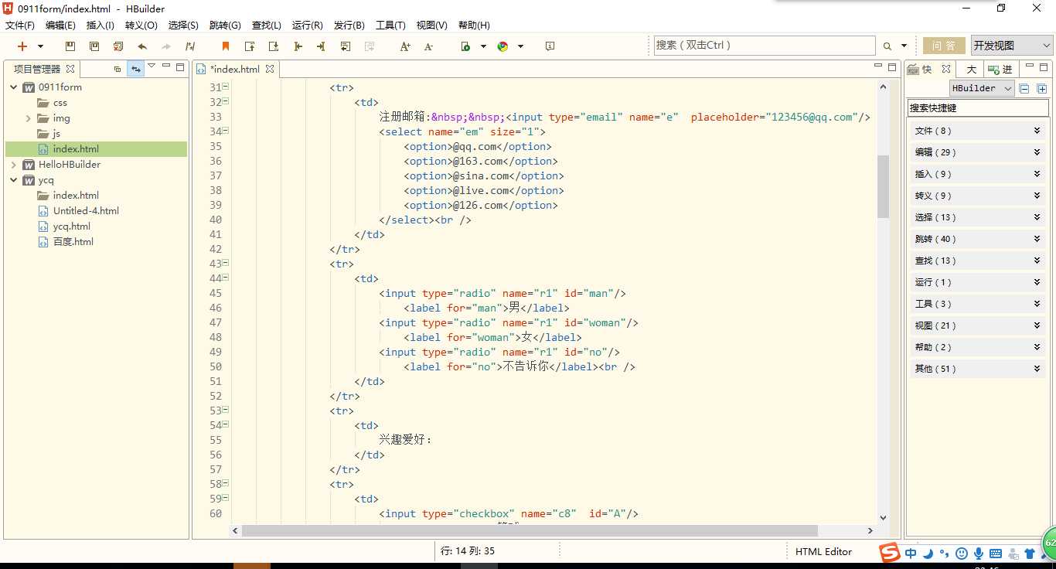The width and height of the screenshot is (1056, 569).
Task: Click the Collapse All icon in project manager
Action: [118, 69]
